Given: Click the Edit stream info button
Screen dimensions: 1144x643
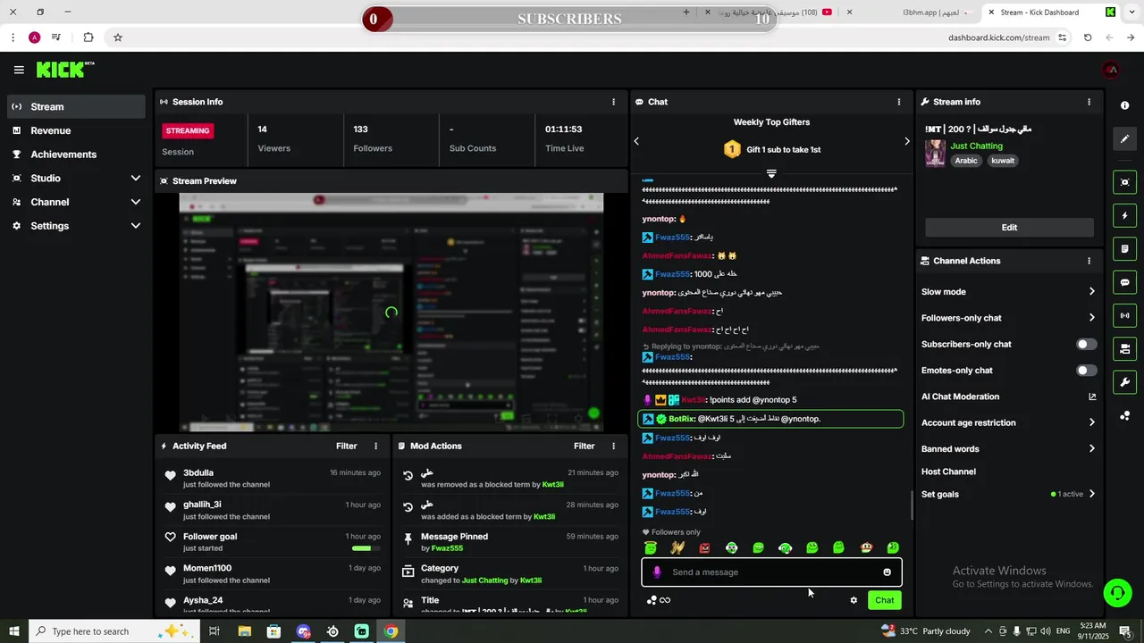Looking at the screenshot, I should (x=1009, y=227).
